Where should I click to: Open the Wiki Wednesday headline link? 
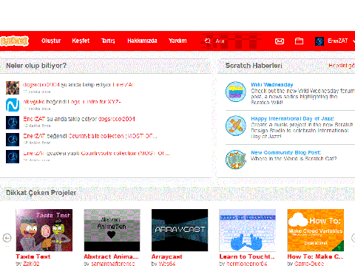[x=272, y=85]
